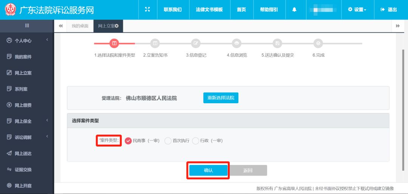The width and height of the screenshot is (408, 194).
Task: Click the 广东法院诉讼服务网 site title
Action: click(x=56, y=10)
